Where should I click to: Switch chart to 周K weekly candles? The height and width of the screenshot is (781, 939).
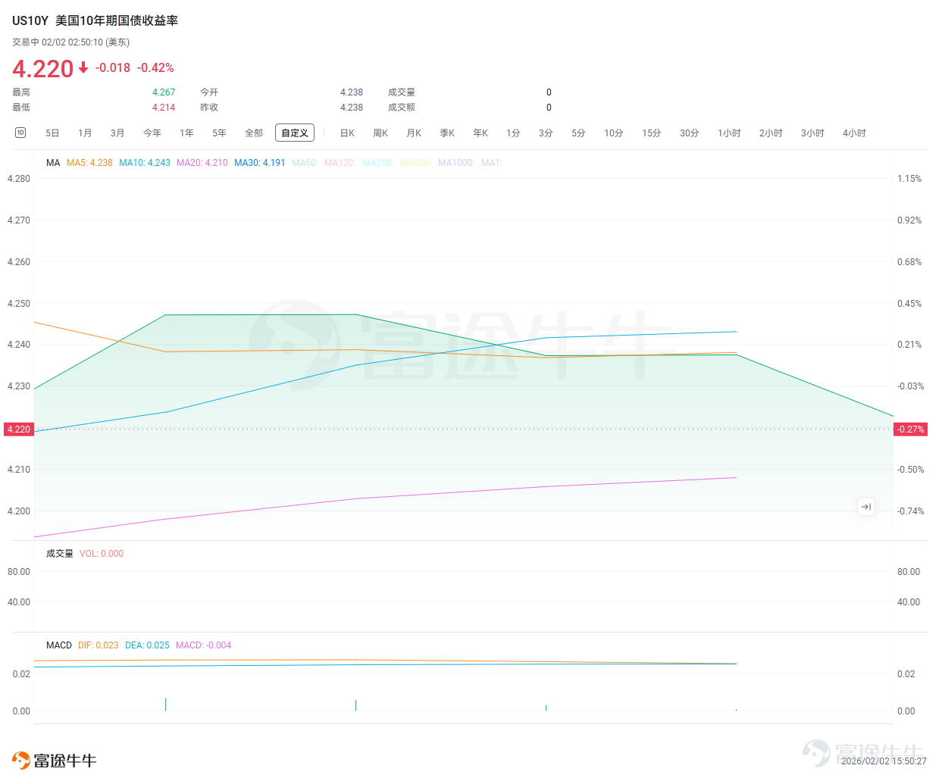380,133
